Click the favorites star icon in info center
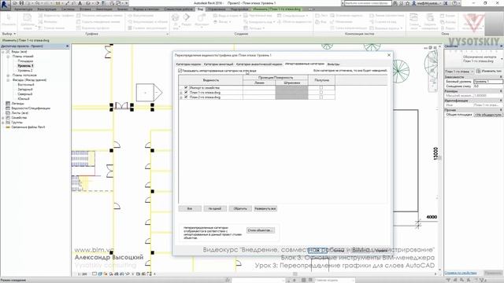Viewport: 504px width, 283px height. pos(408,3)
